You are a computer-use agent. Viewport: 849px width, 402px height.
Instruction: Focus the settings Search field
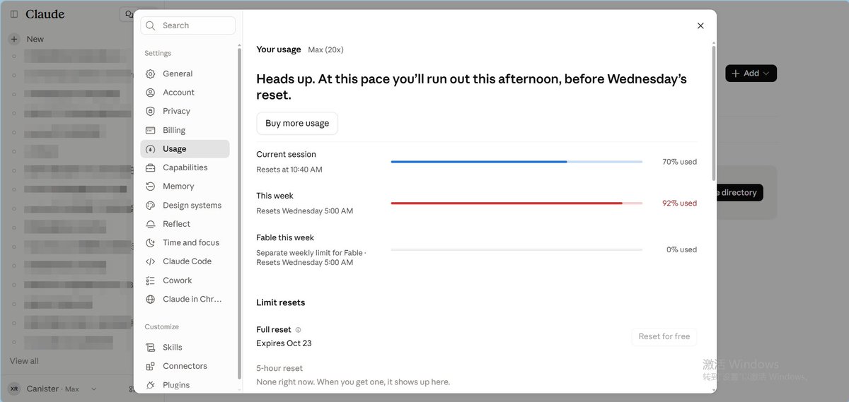(x=188, y=25)
